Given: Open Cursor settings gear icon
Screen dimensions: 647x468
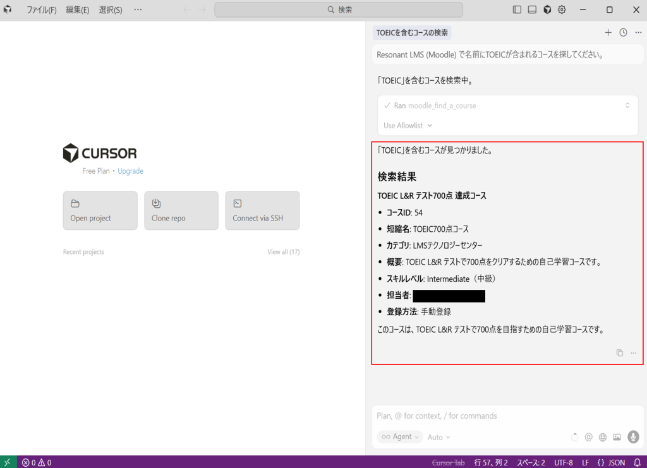Looking at the screenshot, I should [562, 9].
